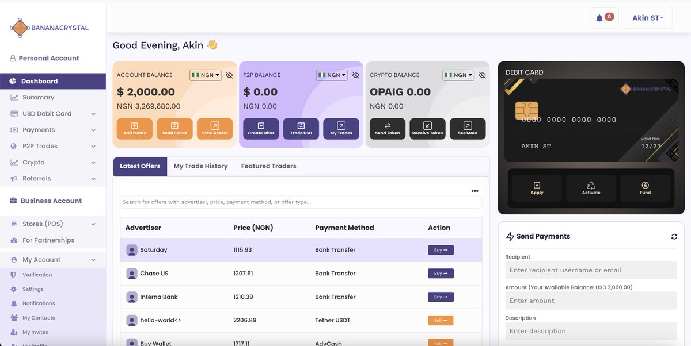691x346 pixels.
Task: Click the lightning bolt Send Payments icon
Action: [x=510, y=236]
